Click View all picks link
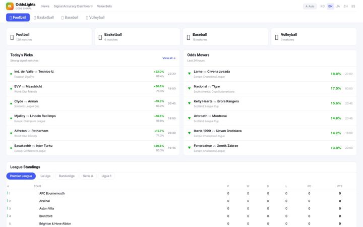363x227 pixels. 169,58
